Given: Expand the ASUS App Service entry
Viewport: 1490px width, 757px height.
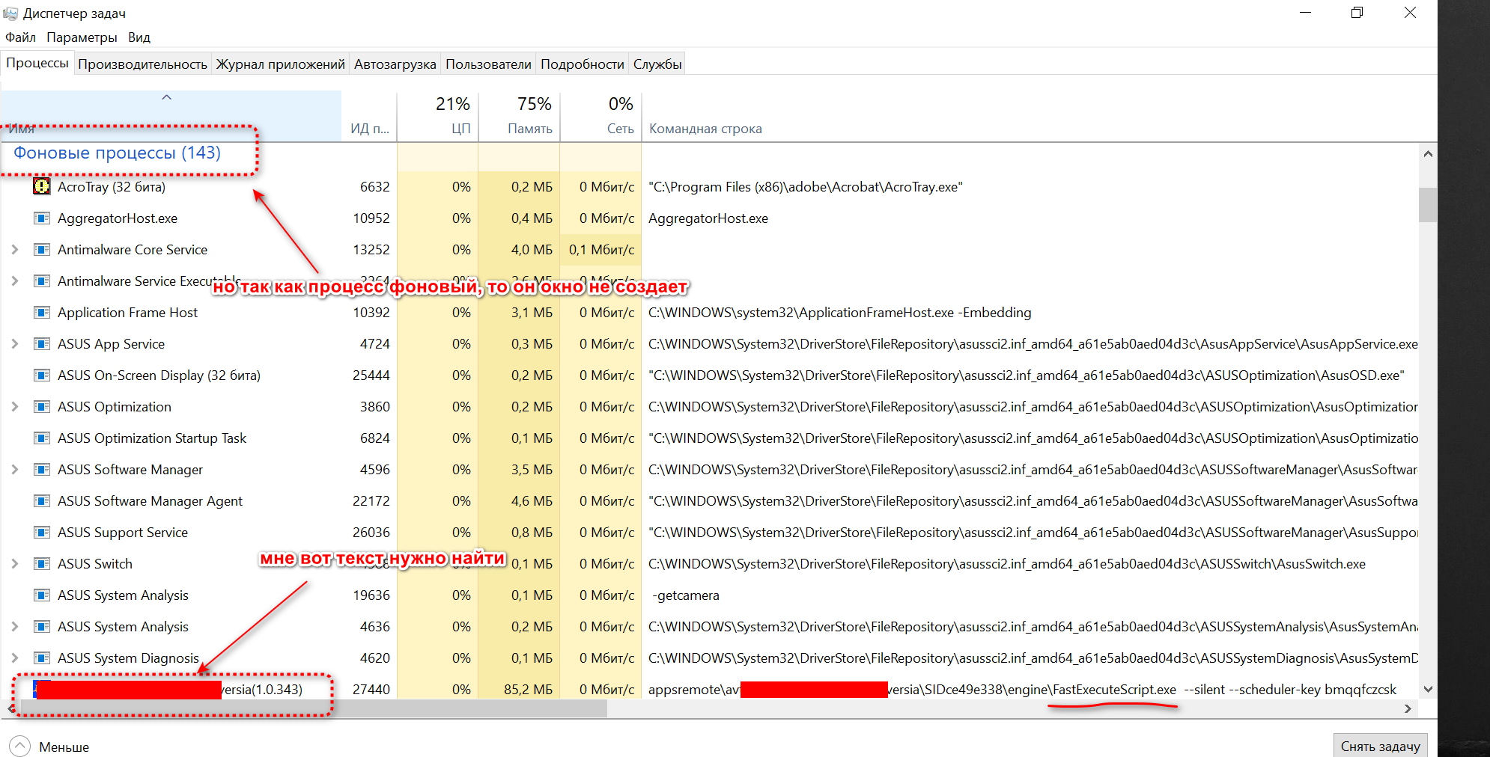Looking at the screenshot, I should [x=15, y=344].
